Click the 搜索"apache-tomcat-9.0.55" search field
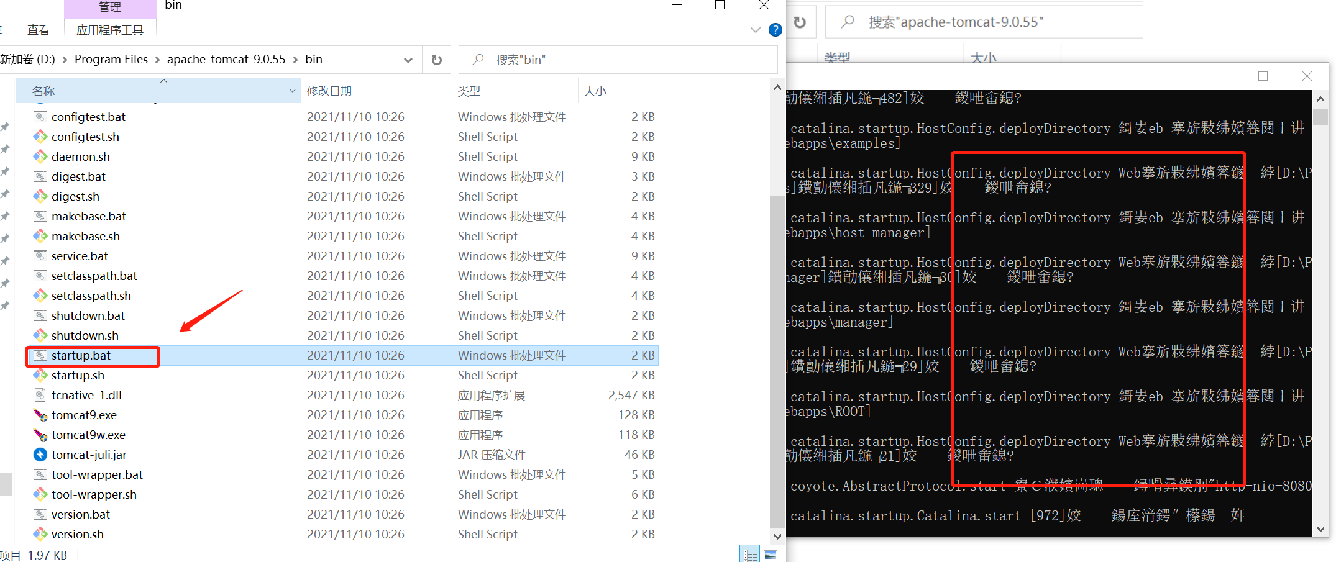This screenshot has width=1336, height=562. click(984, 22)
